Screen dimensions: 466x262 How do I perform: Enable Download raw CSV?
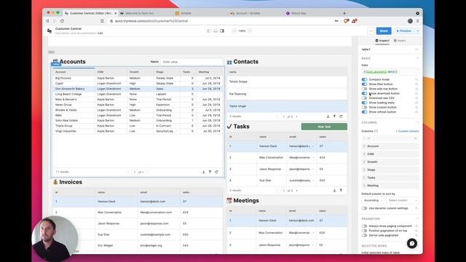coord(364,98)
